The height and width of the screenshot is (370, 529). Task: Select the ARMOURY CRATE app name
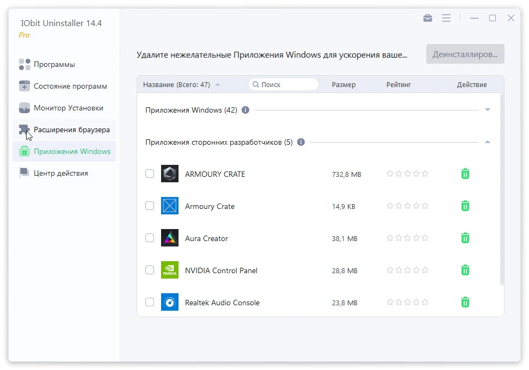click(x=215, y=174)
